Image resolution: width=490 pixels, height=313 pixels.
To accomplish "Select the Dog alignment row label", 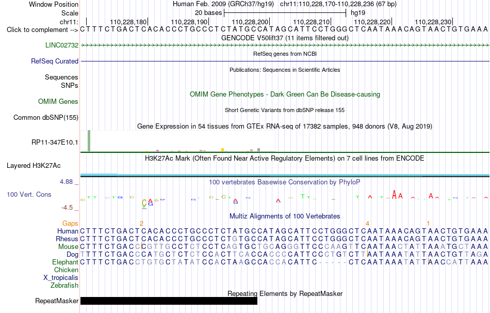I will (x=73, y=255).
